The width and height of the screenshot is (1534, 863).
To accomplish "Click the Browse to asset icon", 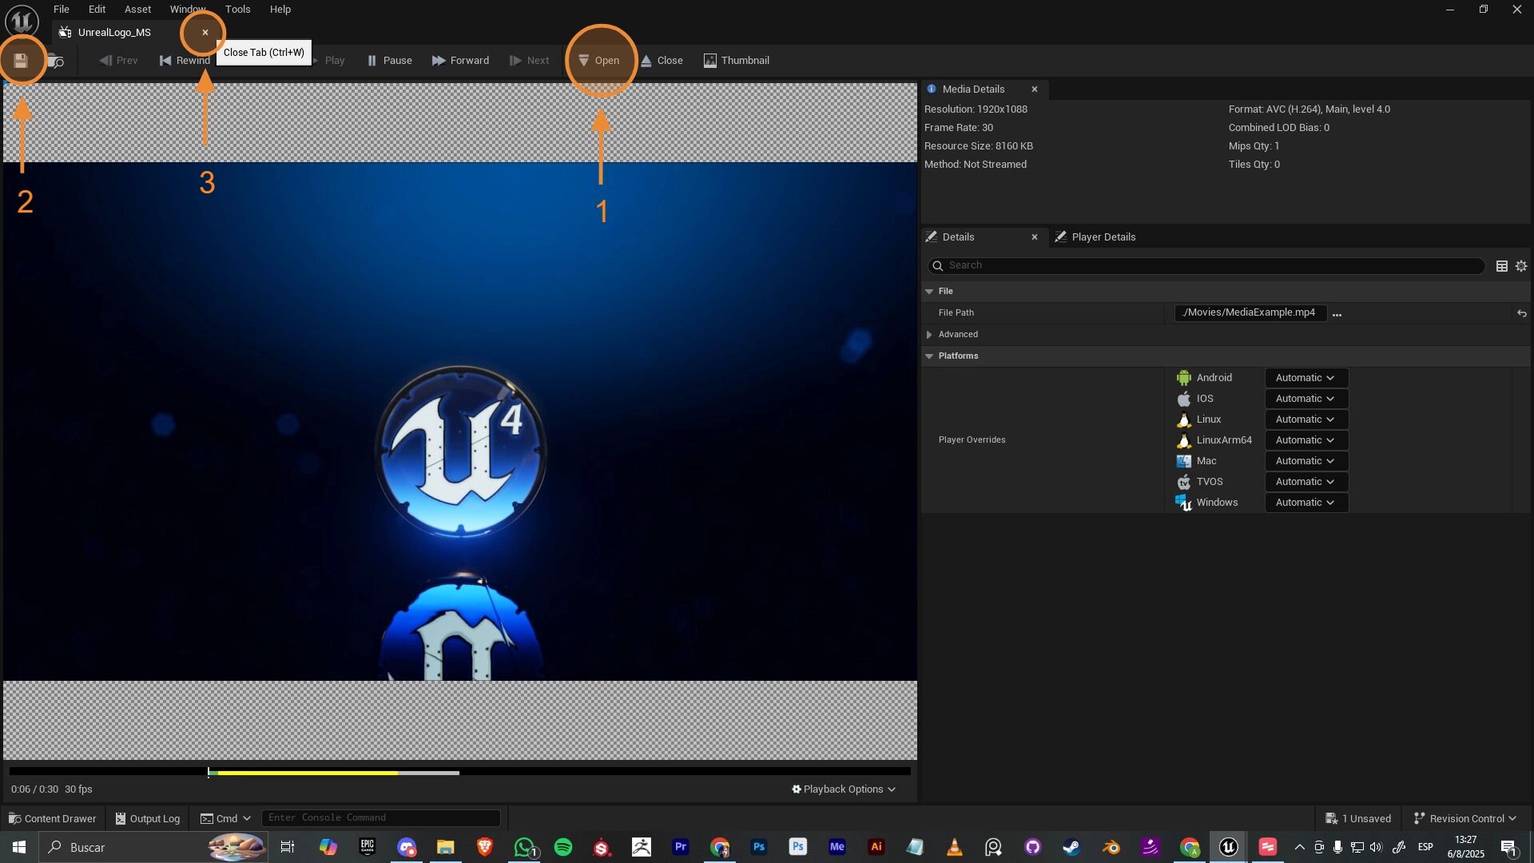I will tap(55, 61).
